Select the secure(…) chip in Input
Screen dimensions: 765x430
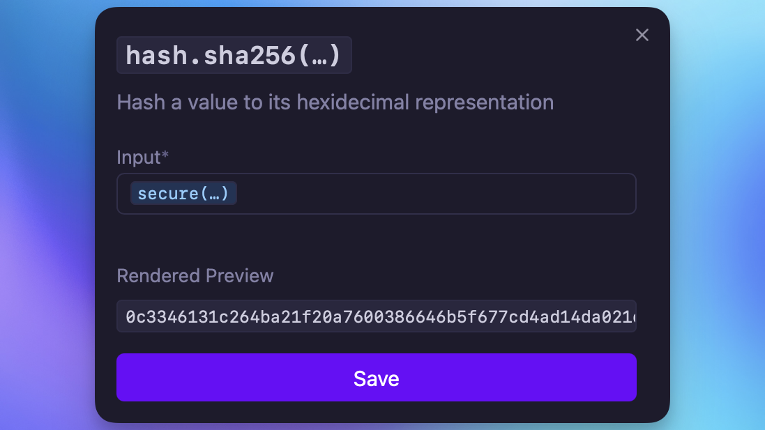pos(183,194)
